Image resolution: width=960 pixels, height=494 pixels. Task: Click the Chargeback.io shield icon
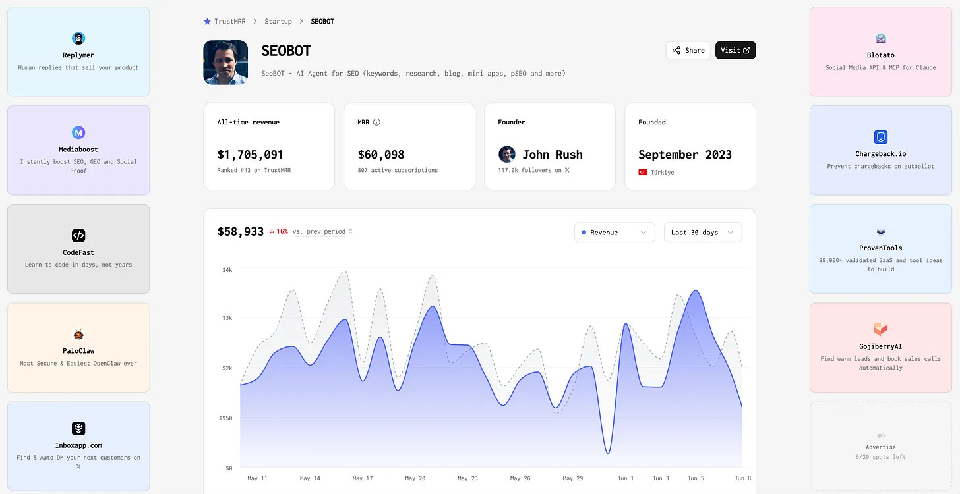pos(881,137)
